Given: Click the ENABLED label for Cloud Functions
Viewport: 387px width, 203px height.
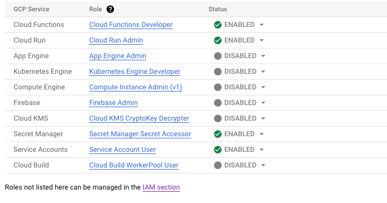Looking at the screenshot, I should (239, 25).
